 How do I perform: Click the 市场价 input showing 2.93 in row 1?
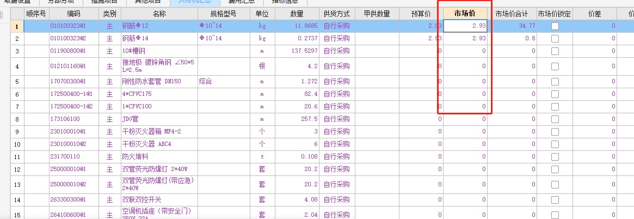[x=465, y=26]
